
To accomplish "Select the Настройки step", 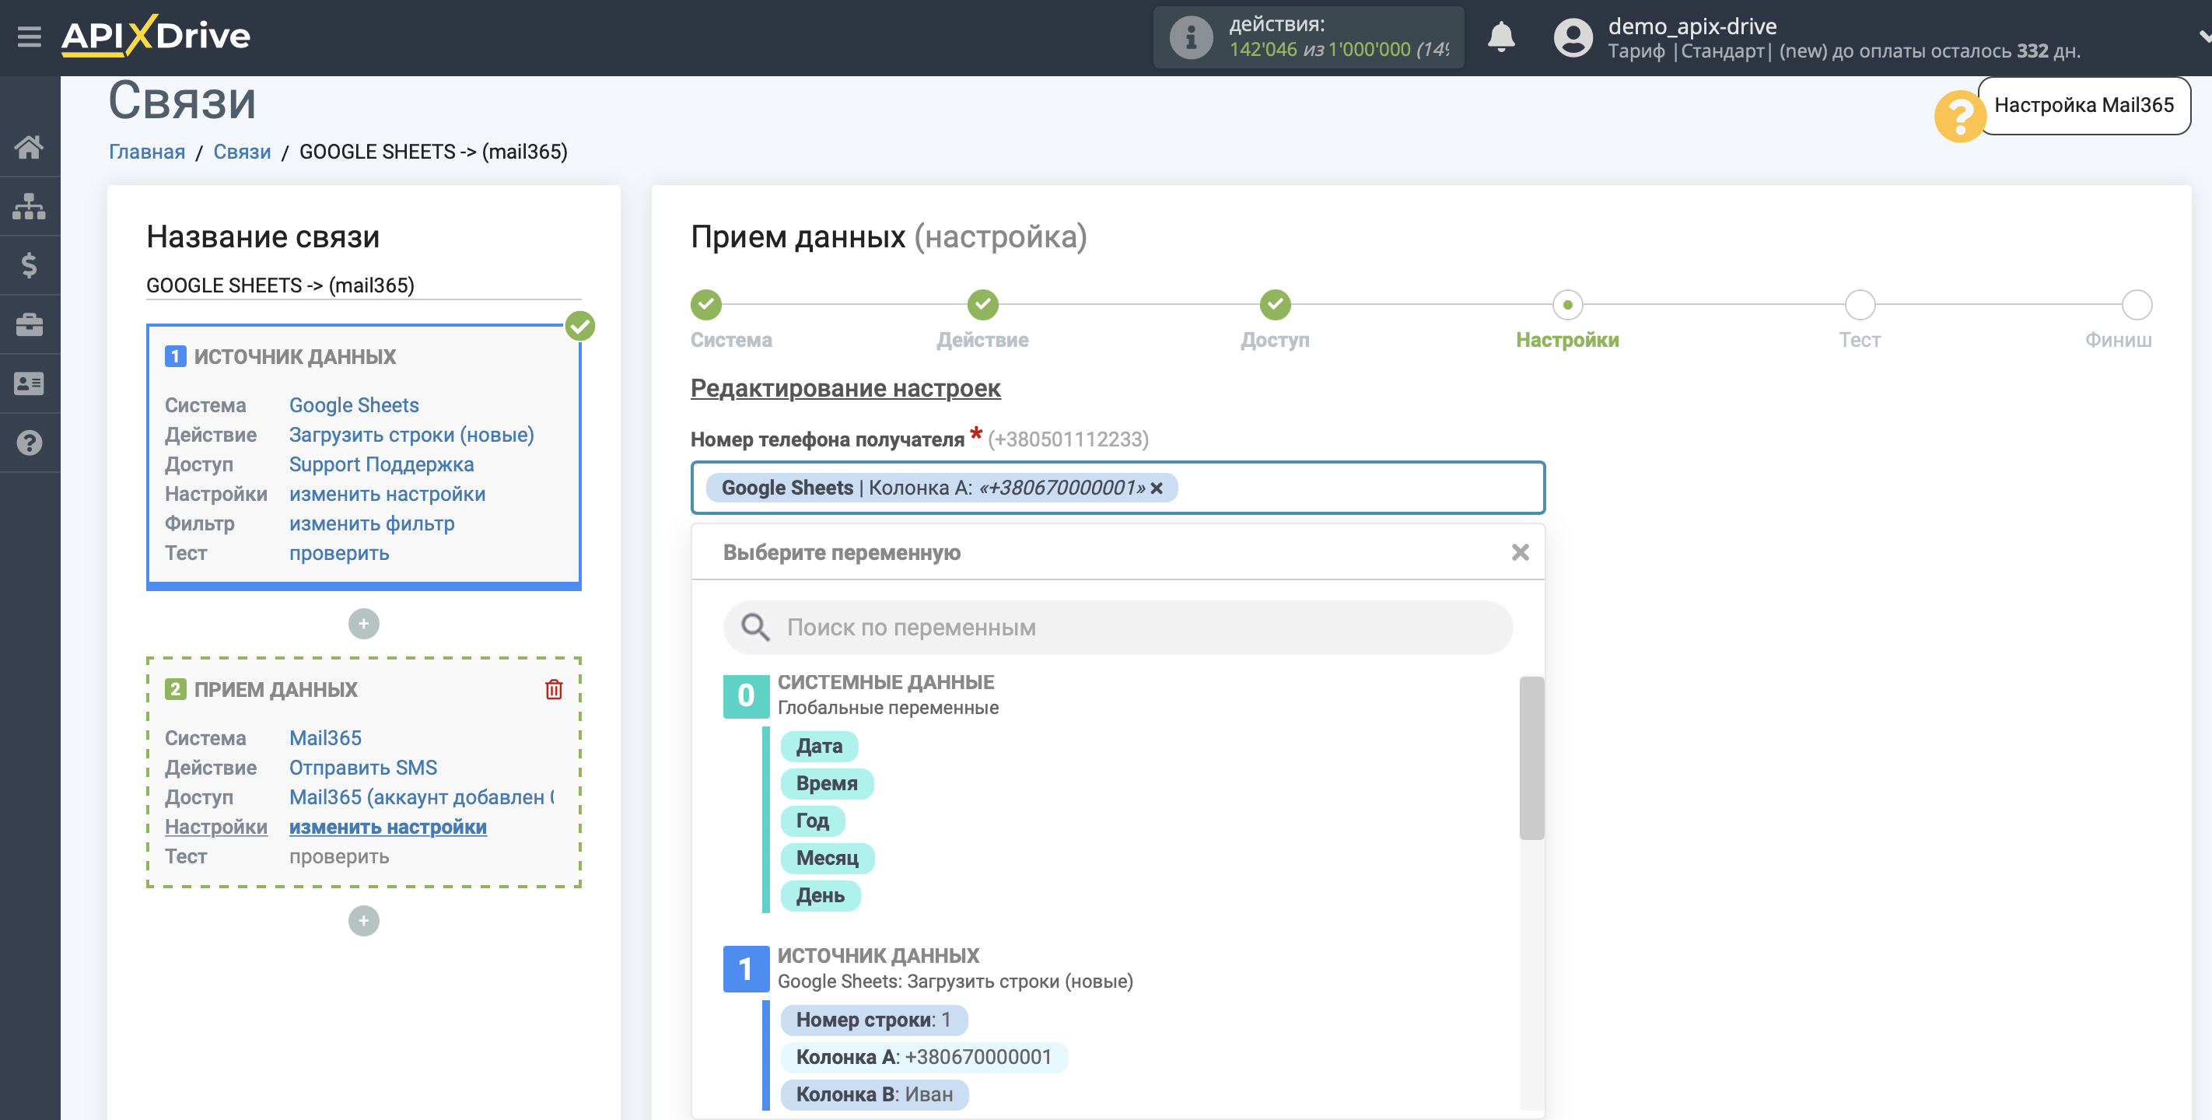I will [x=1567, y=304].
